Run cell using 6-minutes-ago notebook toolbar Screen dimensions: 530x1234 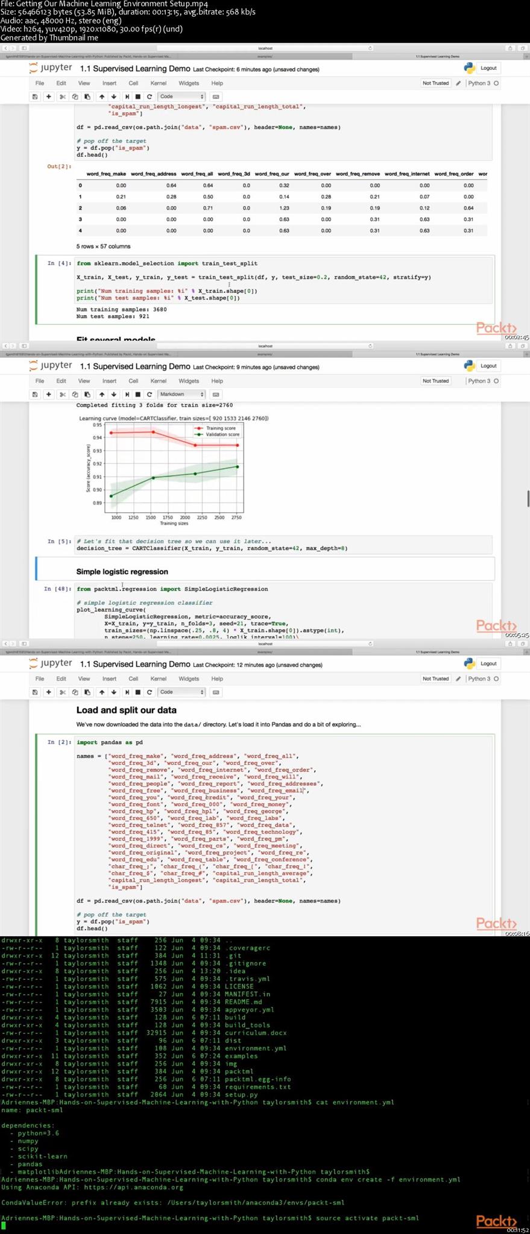[127, 96]
